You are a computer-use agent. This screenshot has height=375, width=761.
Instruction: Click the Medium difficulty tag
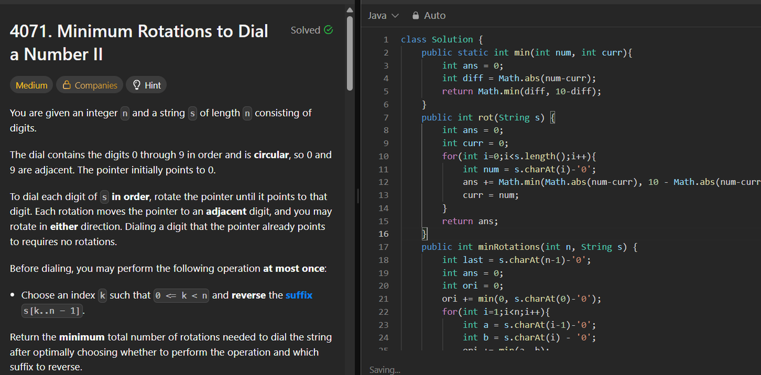(x=31, y=85)
